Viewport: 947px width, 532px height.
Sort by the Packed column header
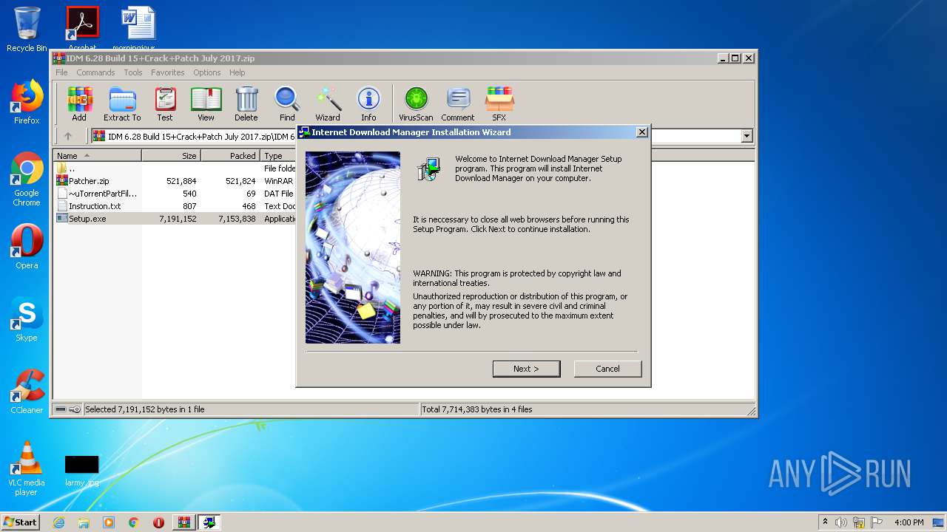point(230,156)
